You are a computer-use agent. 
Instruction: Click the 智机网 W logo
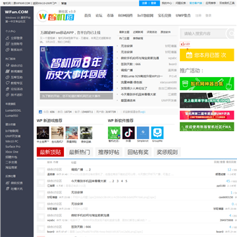coord(42,16)
